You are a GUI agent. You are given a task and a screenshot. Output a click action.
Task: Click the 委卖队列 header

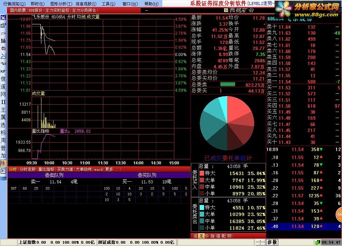[54, 175]
